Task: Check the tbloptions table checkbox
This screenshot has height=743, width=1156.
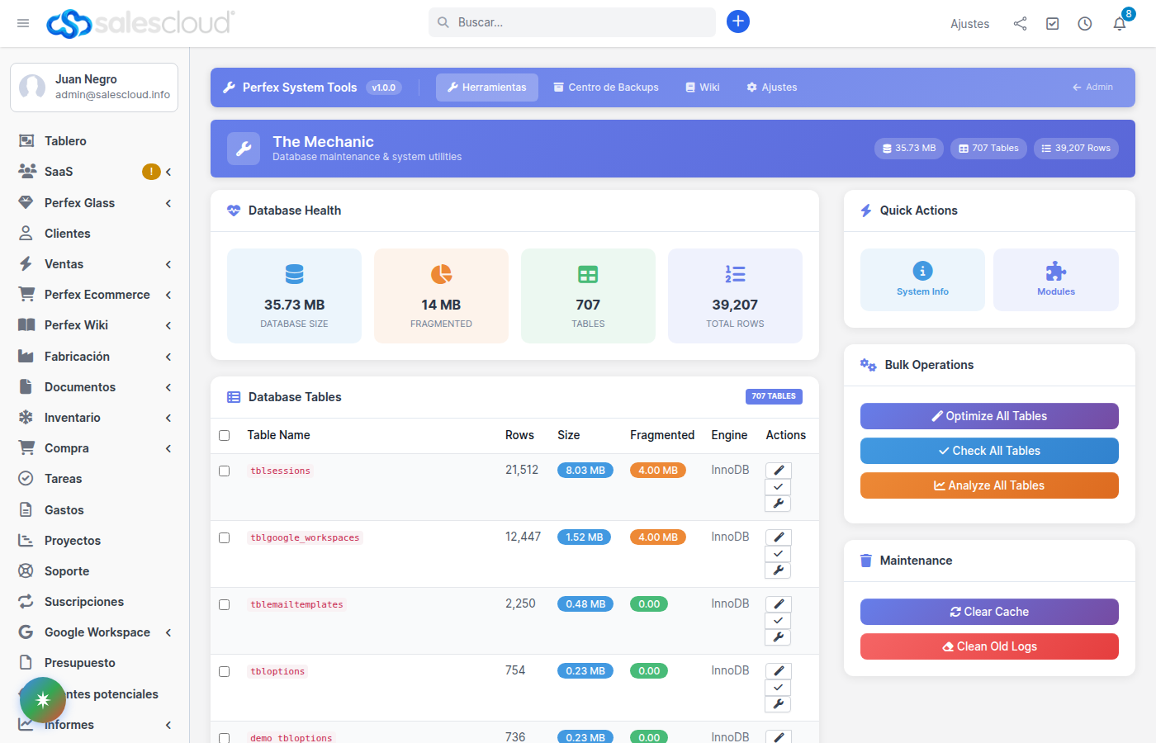Action: pyautogui.click(x=224, y=671)
